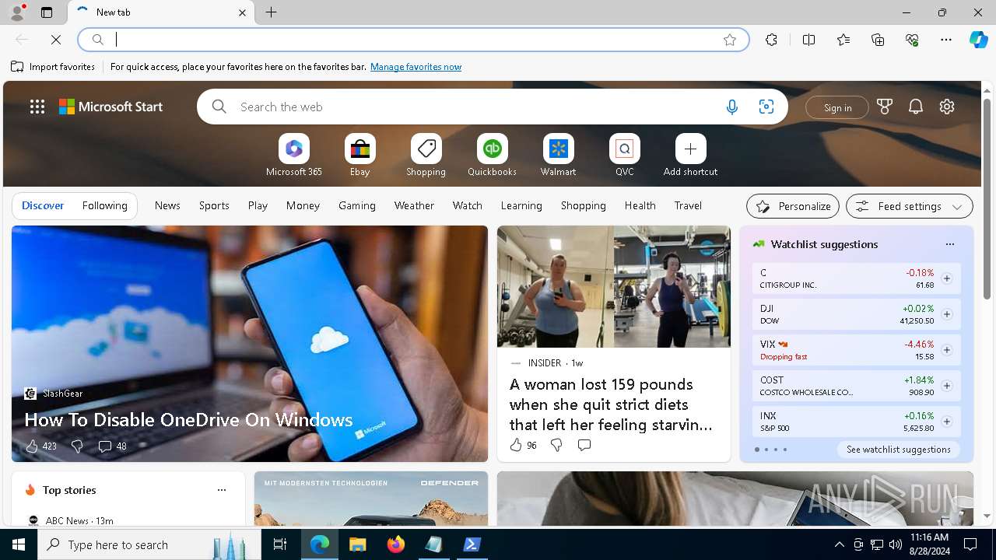Screen dimensions: 996x560
Task: Add this page to favorites star
Action: pos(730,40)
